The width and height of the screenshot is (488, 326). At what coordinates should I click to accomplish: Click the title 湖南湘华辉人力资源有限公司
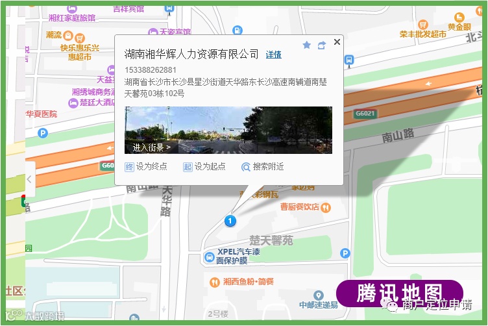(x=191, y=54)
